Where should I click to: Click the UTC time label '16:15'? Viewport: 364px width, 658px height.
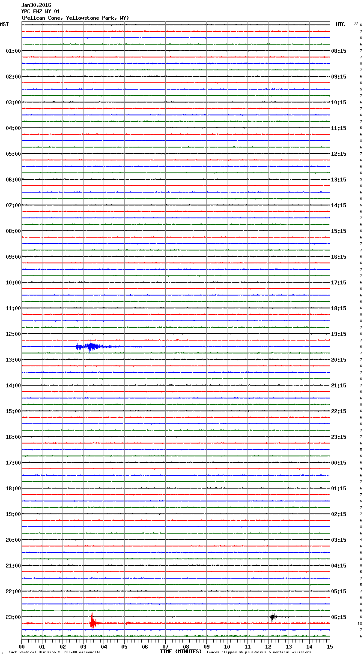coord(339,257)
